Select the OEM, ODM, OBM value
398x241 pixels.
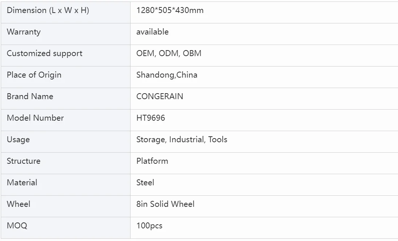pos(169,53)
